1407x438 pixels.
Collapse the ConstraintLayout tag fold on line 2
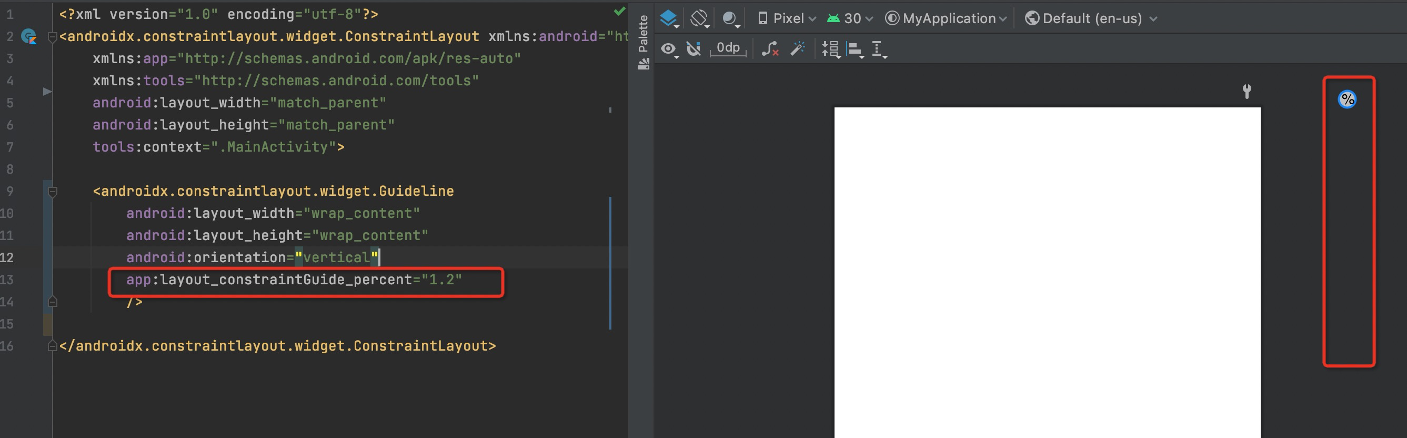(x=53, y=37)
